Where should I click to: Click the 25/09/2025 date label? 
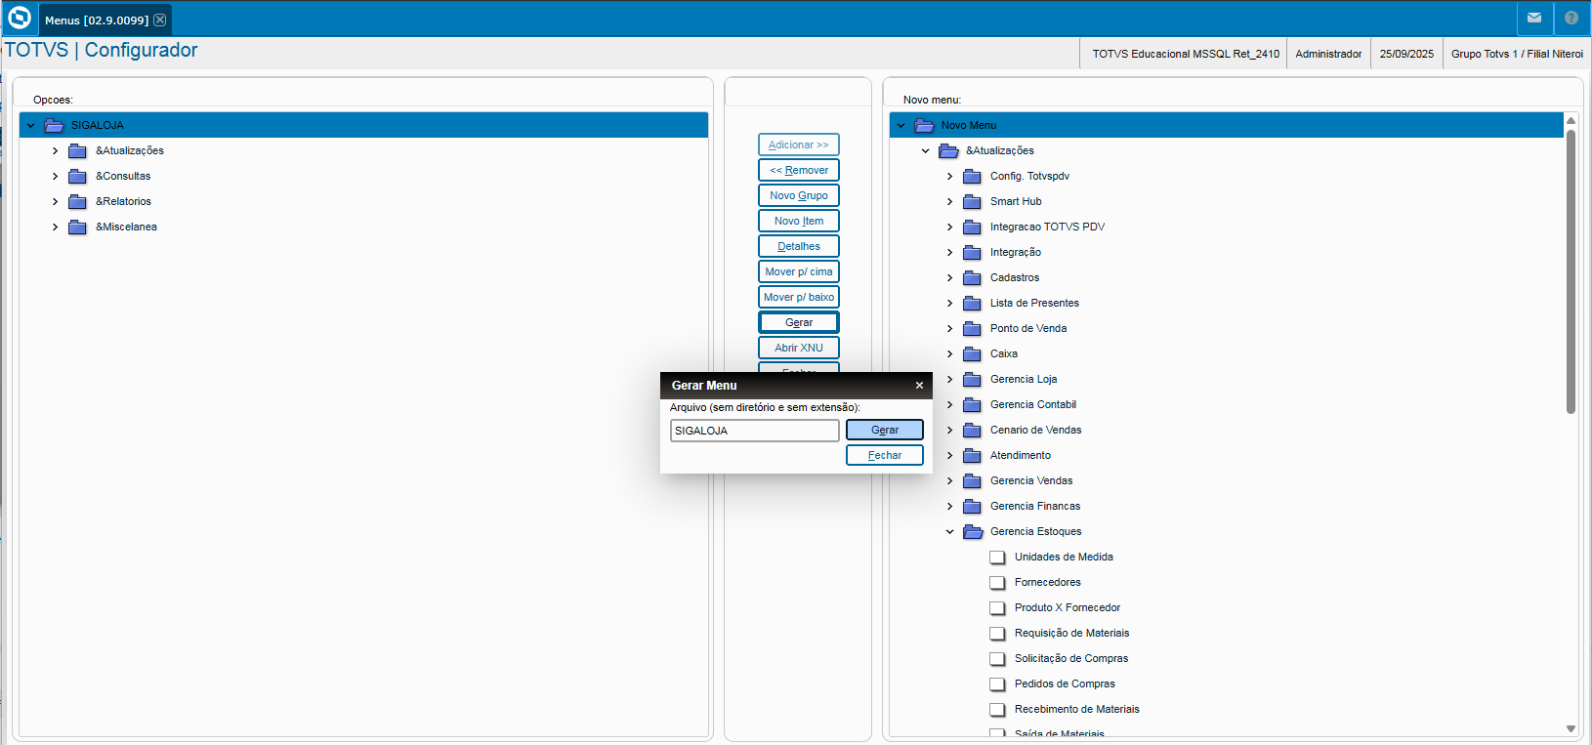[1406, 54]
